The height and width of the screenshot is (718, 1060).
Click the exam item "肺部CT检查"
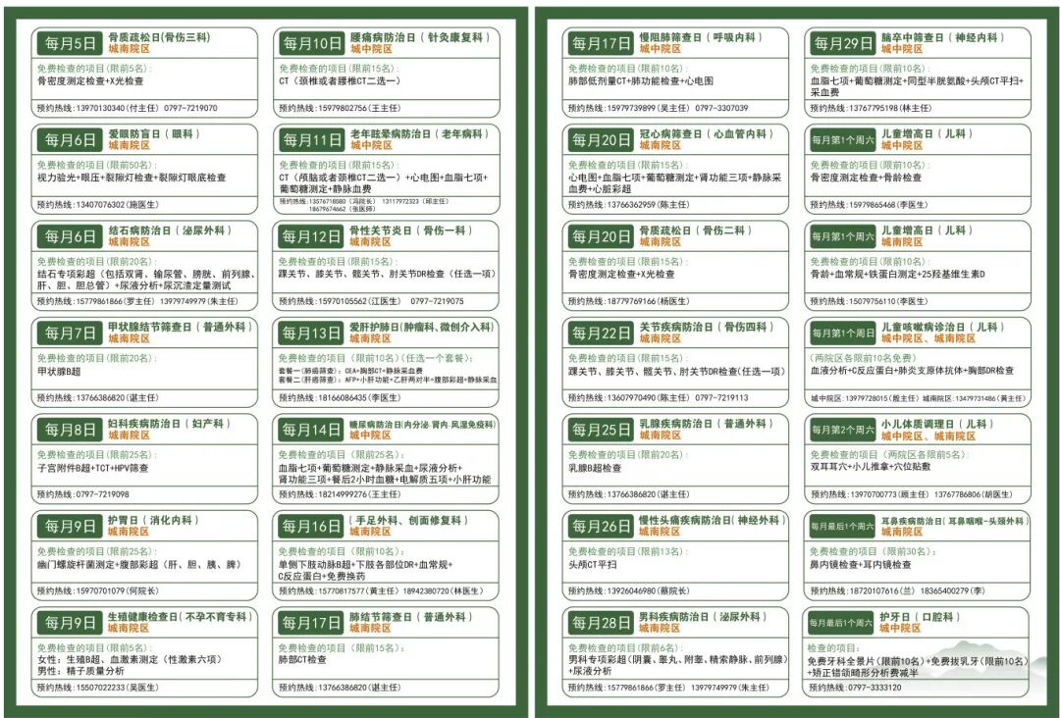302,659
